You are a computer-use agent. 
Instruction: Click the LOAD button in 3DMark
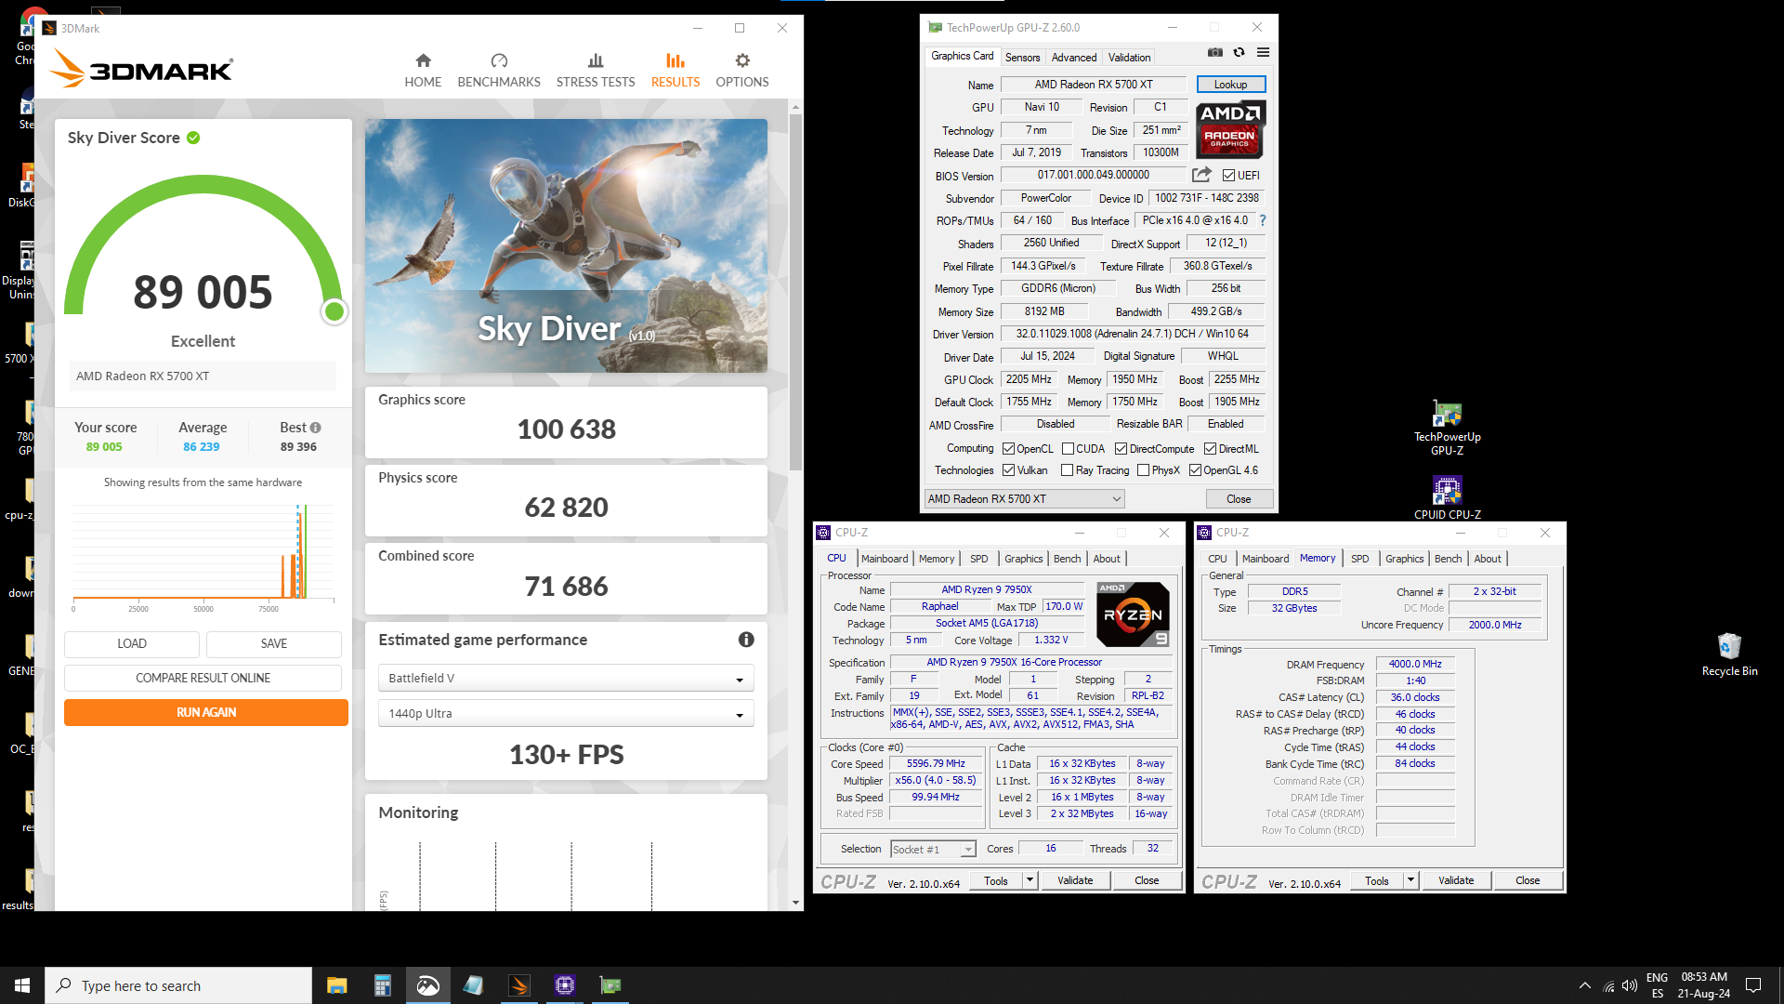click(131, 644)
